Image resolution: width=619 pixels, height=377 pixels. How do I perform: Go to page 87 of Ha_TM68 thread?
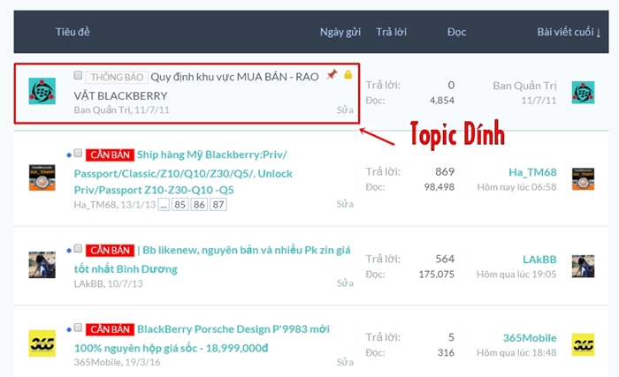pyautogui.click(x=218, y=205)
